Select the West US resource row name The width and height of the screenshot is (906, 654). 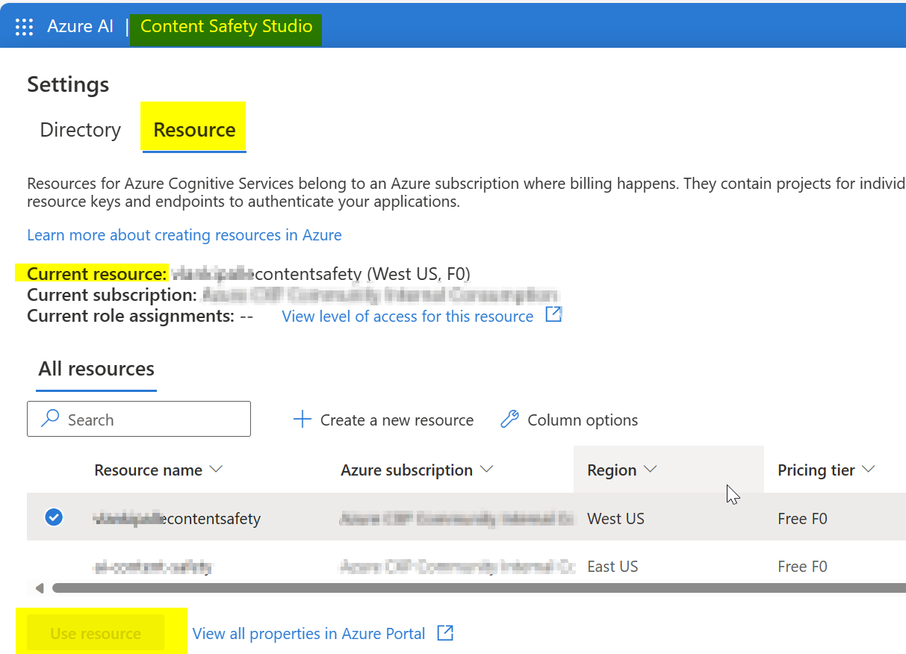point(177,518)
